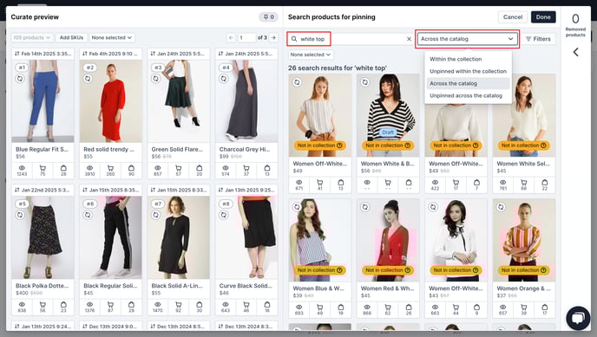Collapse the removed products side panel arrow
The image size is (597, 337).
[x=575, y=52]
